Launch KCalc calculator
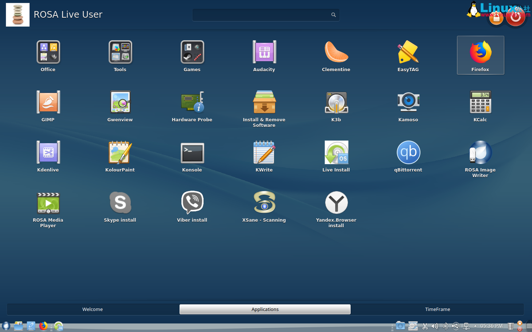532x332 pixels. 481,106
